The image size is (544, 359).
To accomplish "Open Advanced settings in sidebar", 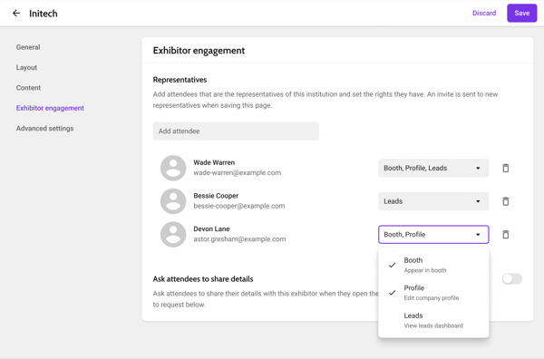I will pyautogui.click(x=44, y=129).
